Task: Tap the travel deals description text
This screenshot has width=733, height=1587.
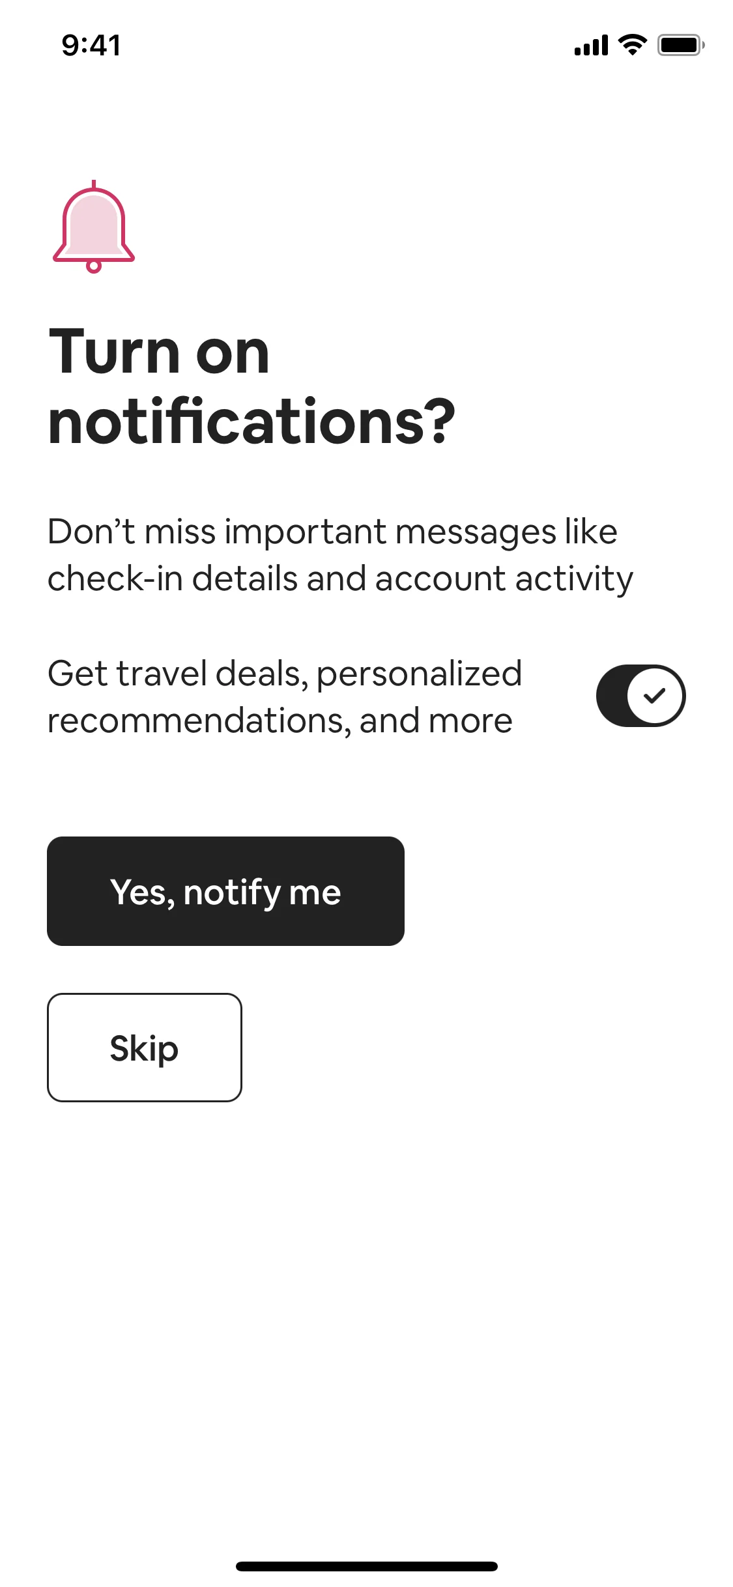Action: coord(283,696)
